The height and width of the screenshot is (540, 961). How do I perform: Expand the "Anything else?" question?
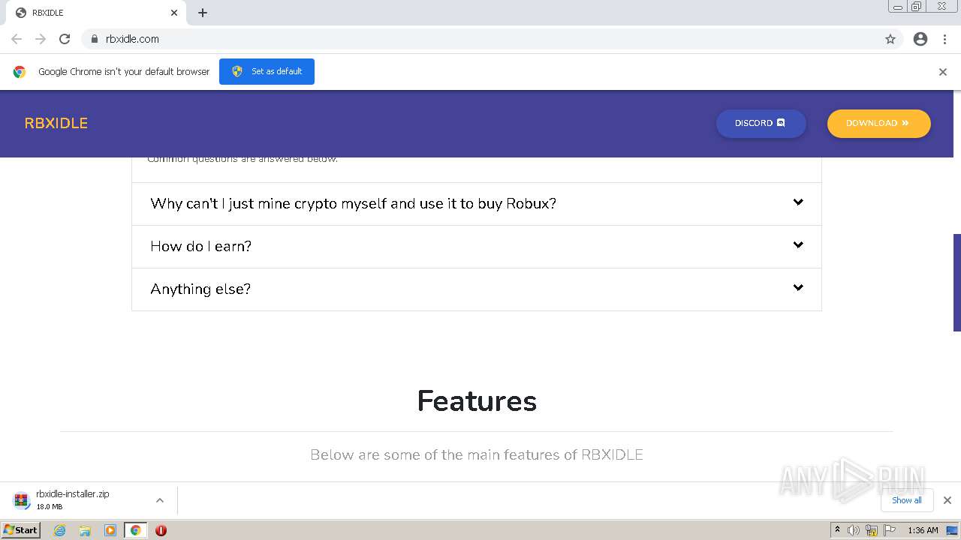pyautogui.click(x=477, y=289)
